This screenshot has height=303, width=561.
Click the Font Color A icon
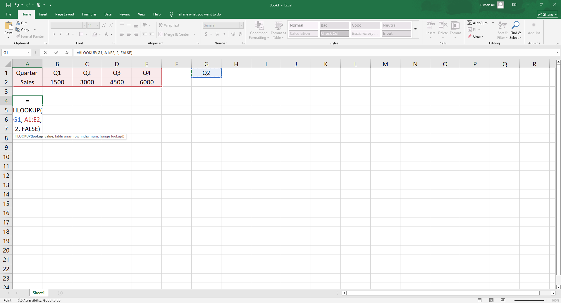[106, 34]
